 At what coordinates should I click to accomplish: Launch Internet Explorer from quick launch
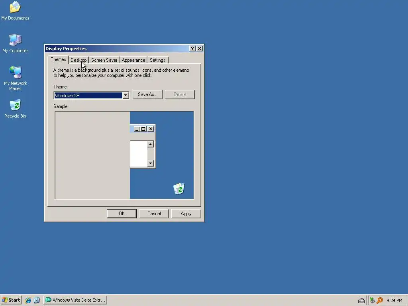coord(28,300)
